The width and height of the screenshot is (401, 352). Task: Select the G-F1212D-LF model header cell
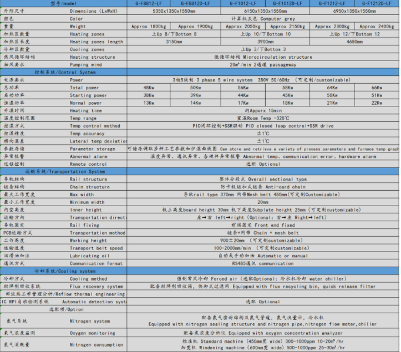tap(378, 3)
